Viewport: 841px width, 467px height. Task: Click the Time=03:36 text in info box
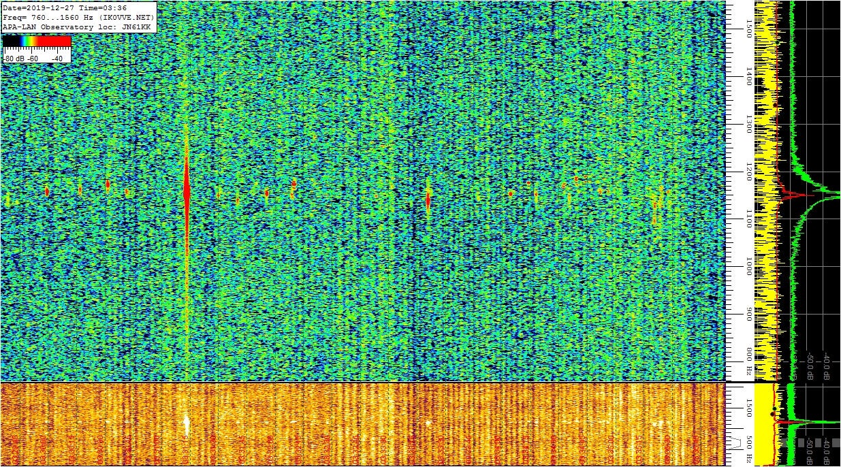click(103, 8)
